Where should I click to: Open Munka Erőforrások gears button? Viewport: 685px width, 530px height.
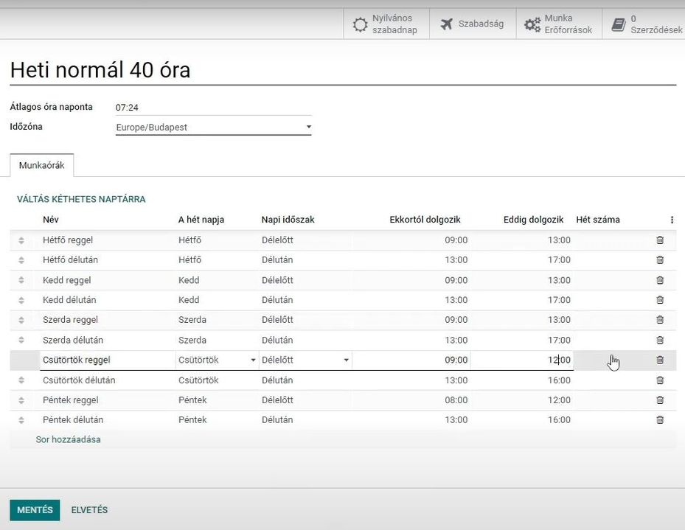(558, 24)
